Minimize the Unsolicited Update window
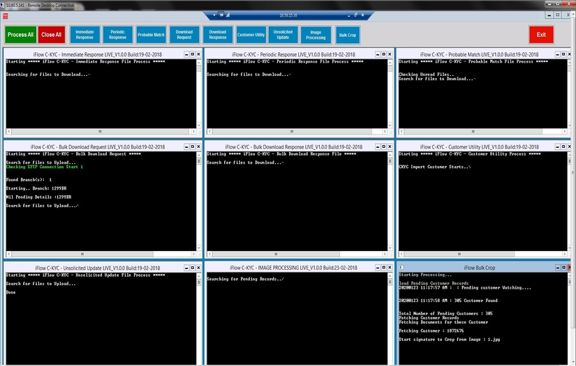The image size is (576, 366). tap(186, 268)
